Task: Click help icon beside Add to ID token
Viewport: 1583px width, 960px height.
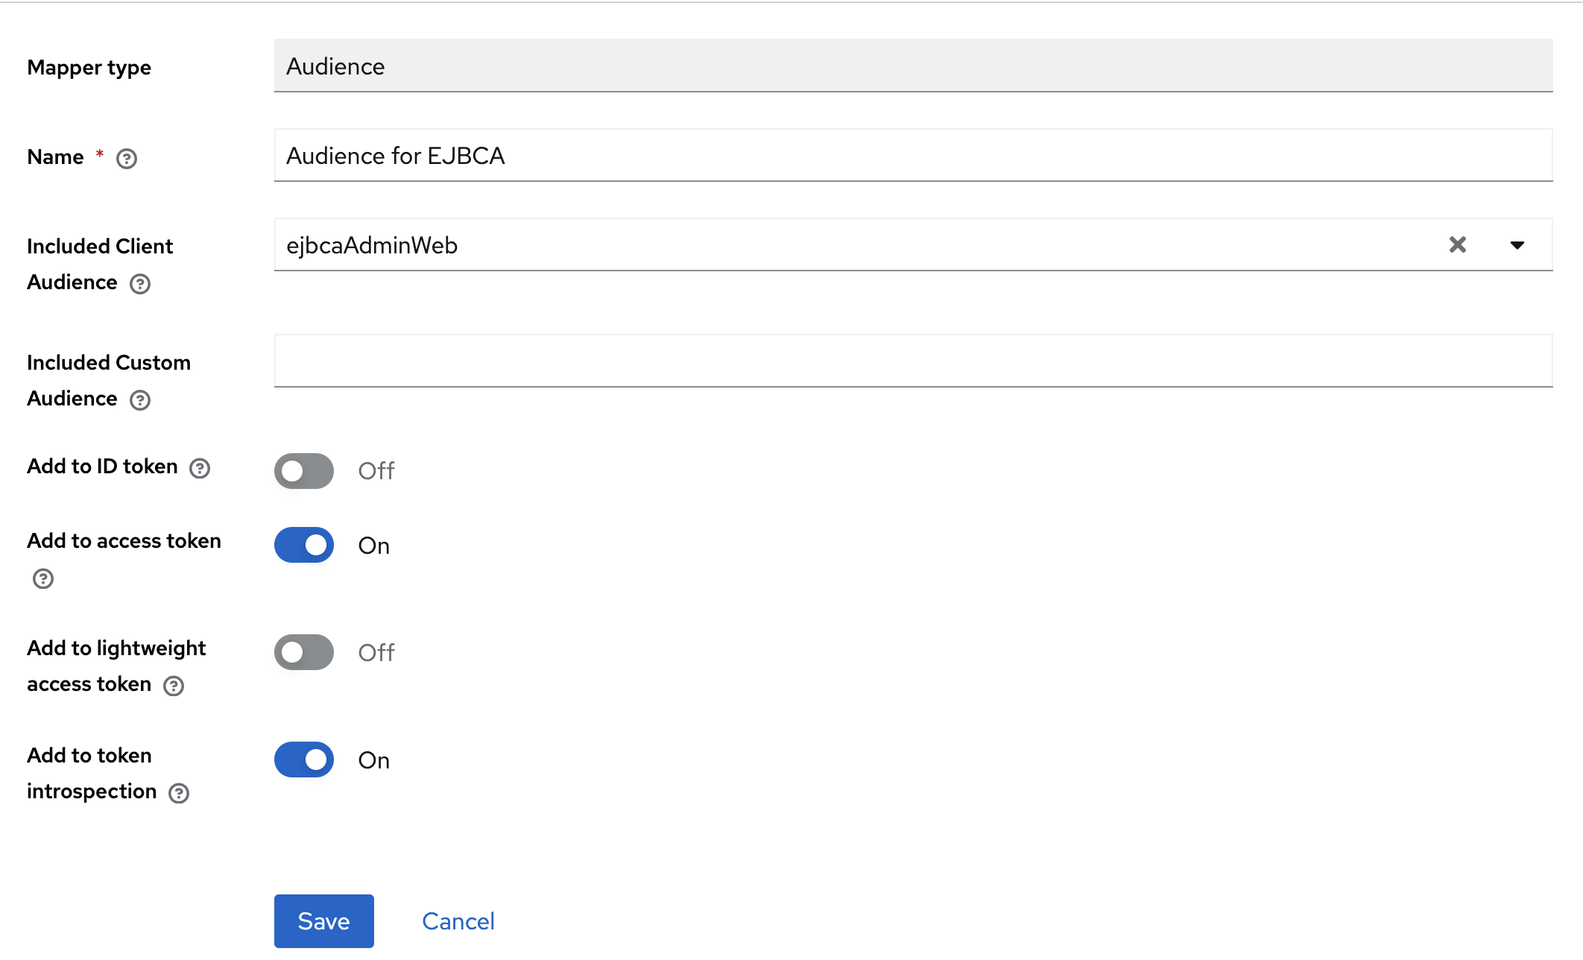Action: (x=200, y=468)
